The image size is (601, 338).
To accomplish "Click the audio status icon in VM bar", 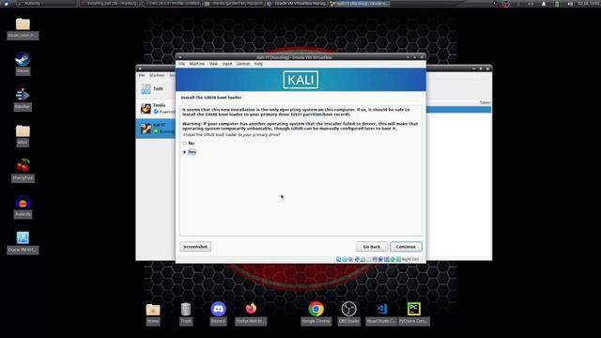I will [350, 259].
